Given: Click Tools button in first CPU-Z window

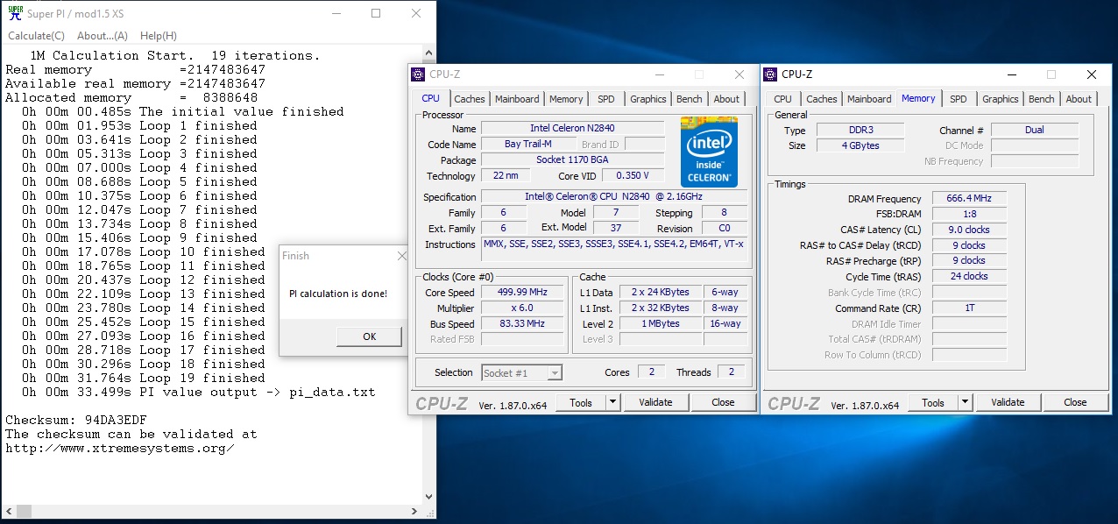Looking at the screenshot, I should tap(581, 402).
